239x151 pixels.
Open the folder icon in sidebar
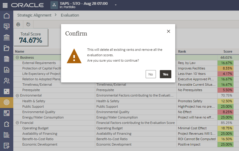point(6,48)
